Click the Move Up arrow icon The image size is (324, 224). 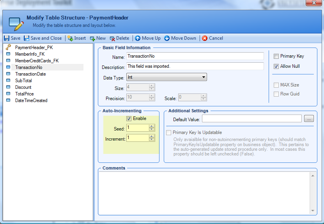tap(138, 38)
